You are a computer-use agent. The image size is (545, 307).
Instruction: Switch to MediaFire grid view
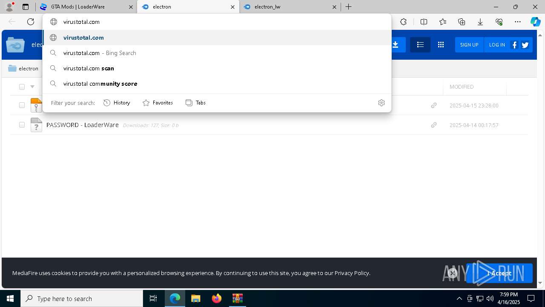[441, 45]
